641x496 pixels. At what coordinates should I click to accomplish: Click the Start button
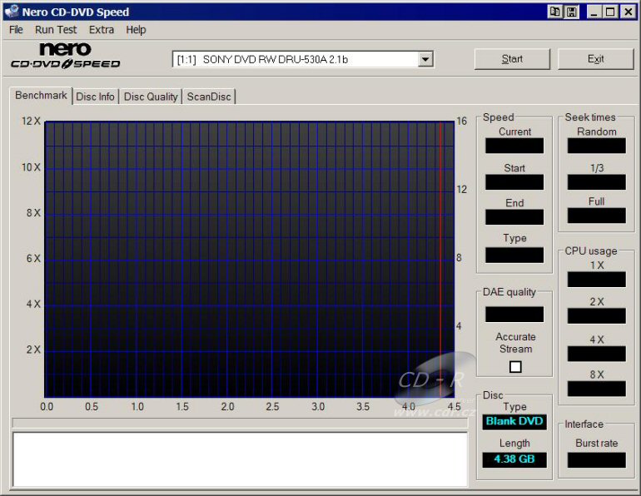coord(512,59)
